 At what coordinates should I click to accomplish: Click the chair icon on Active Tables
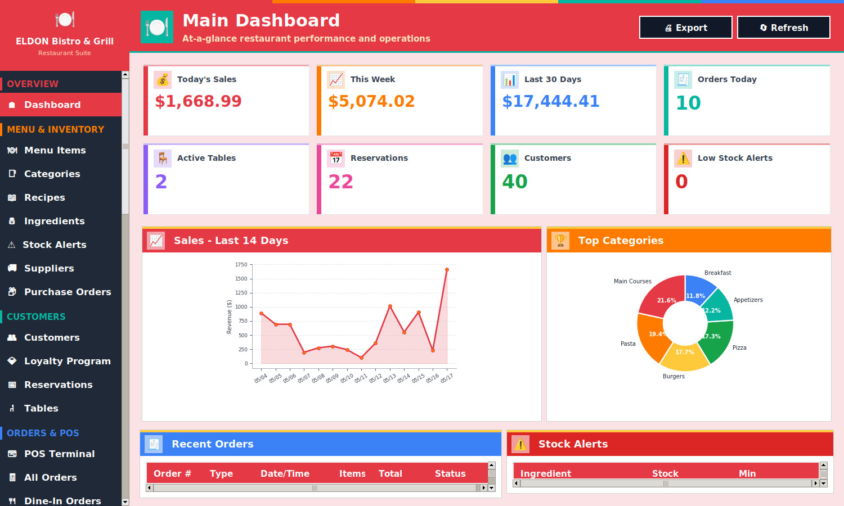point(163,159)
